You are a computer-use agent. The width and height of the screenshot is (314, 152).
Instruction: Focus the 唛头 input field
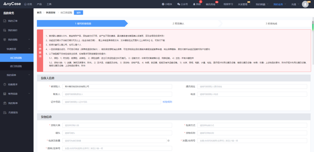pyautogui.click(x=117, y=133)
